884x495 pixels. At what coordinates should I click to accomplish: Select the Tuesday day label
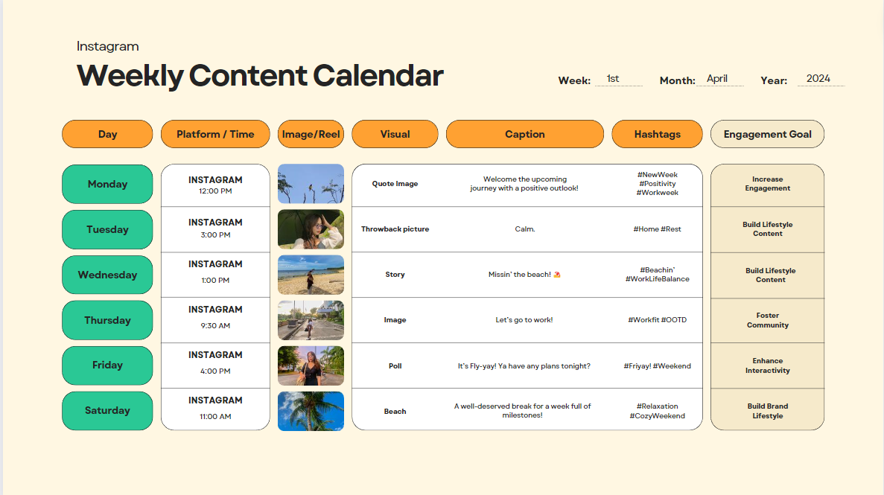(x=107, y=229)
